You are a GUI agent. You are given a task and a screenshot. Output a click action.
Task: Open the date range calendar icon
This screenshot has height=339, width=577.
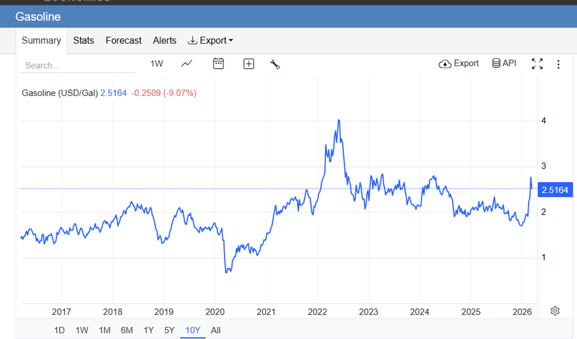(219, 63)
